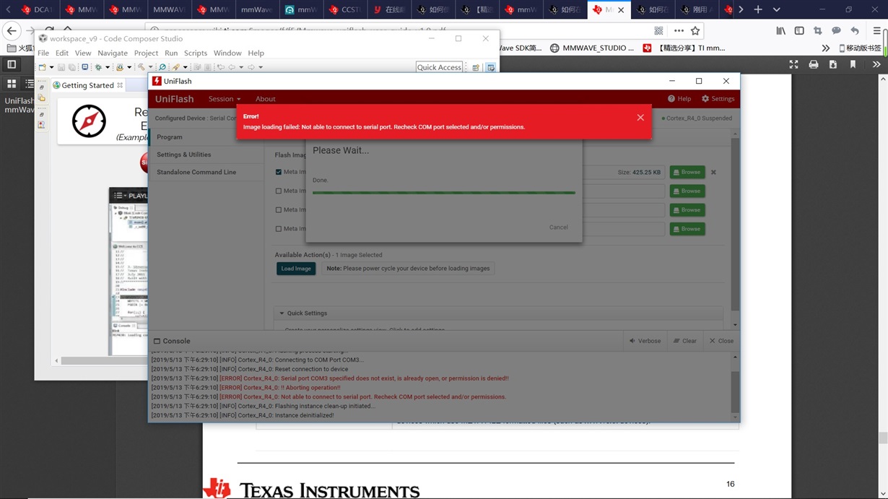Image resolution: width=888 pixels, height=499 pixels.
Task: Close the red error banner
Action: click(640, 118)
